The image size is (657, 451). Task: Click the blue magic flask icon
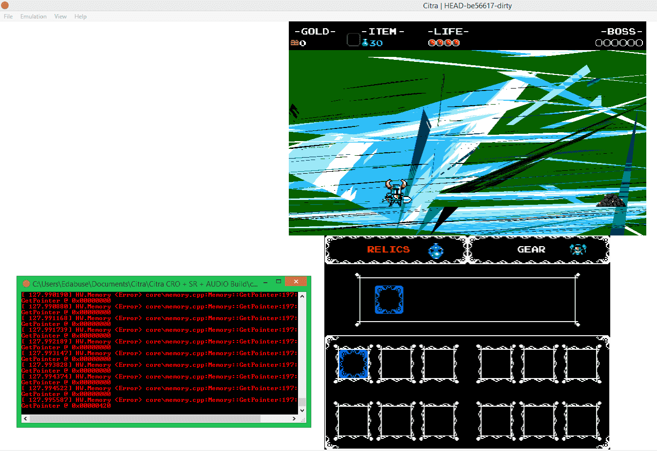pos(365,43)
